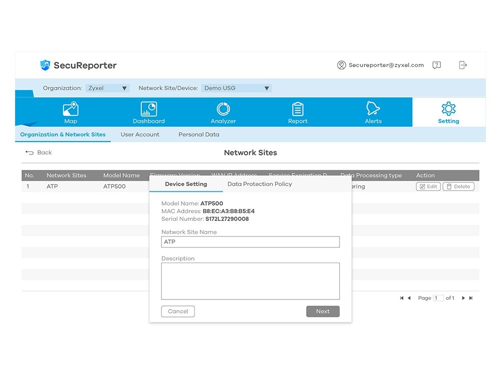Viewport: 501px width, 375px height.
Task: Click the Network Sites column header
Action: tap(67, 175)
